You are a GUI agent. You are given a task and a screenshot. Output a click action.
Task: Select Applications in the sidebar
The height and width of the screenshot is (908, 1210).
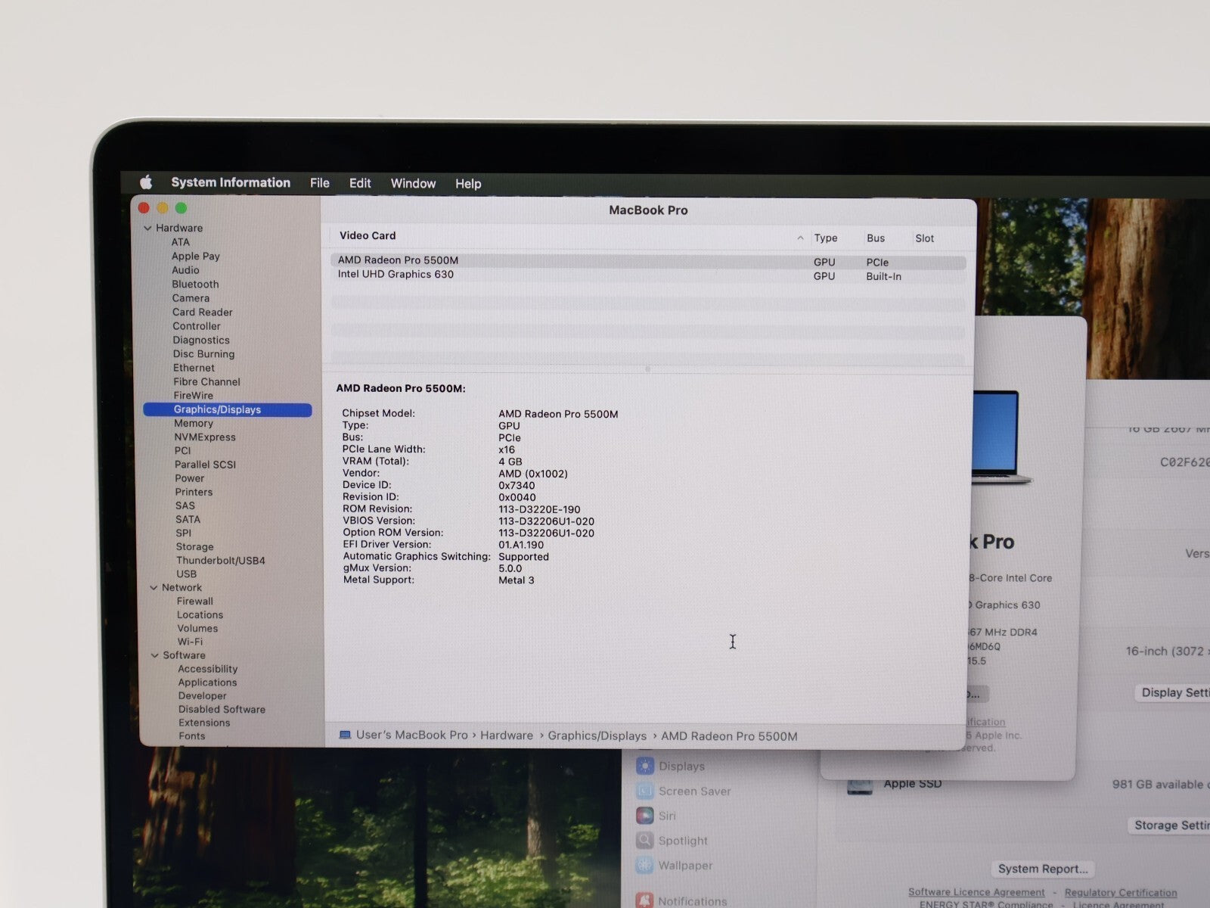click(x=208, y=683)
